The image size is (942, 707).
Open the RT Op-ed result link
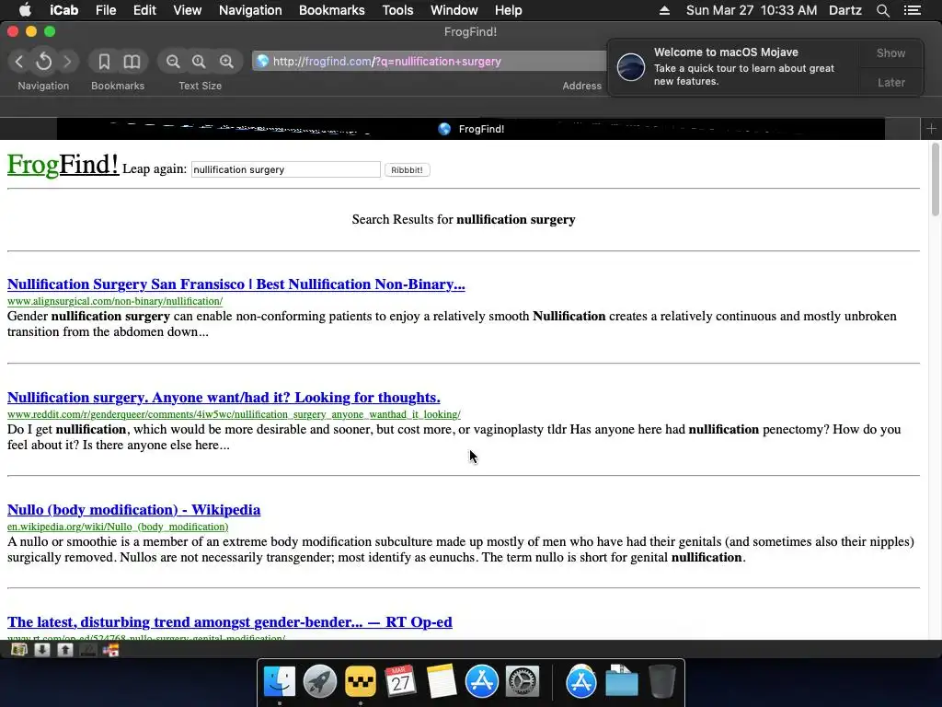click(x=229, y=622)
